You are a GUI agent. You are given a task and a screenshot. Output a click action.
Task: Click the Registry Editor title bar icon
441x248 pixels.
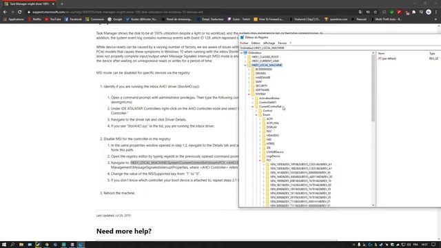point(242,37)
